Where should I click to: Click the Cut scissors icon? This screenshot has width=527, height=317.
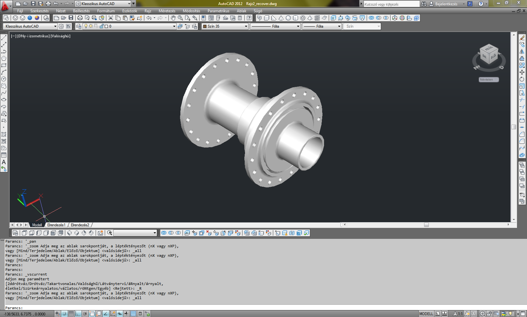point(110,18)
